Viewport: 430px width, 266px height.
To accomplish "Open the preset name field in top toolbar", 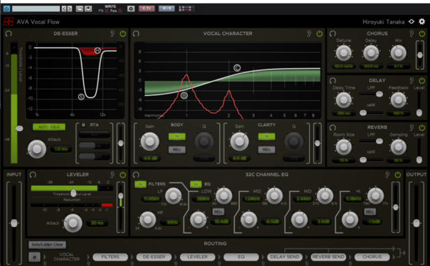I will [36, 9].
